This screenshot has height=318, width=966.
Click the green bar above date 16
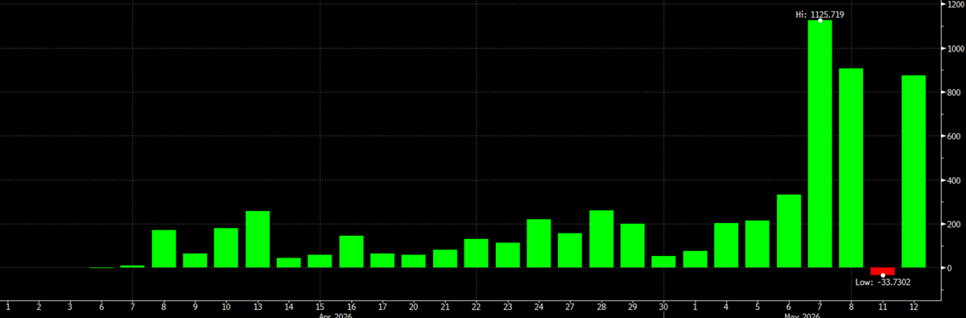[351, 251]
